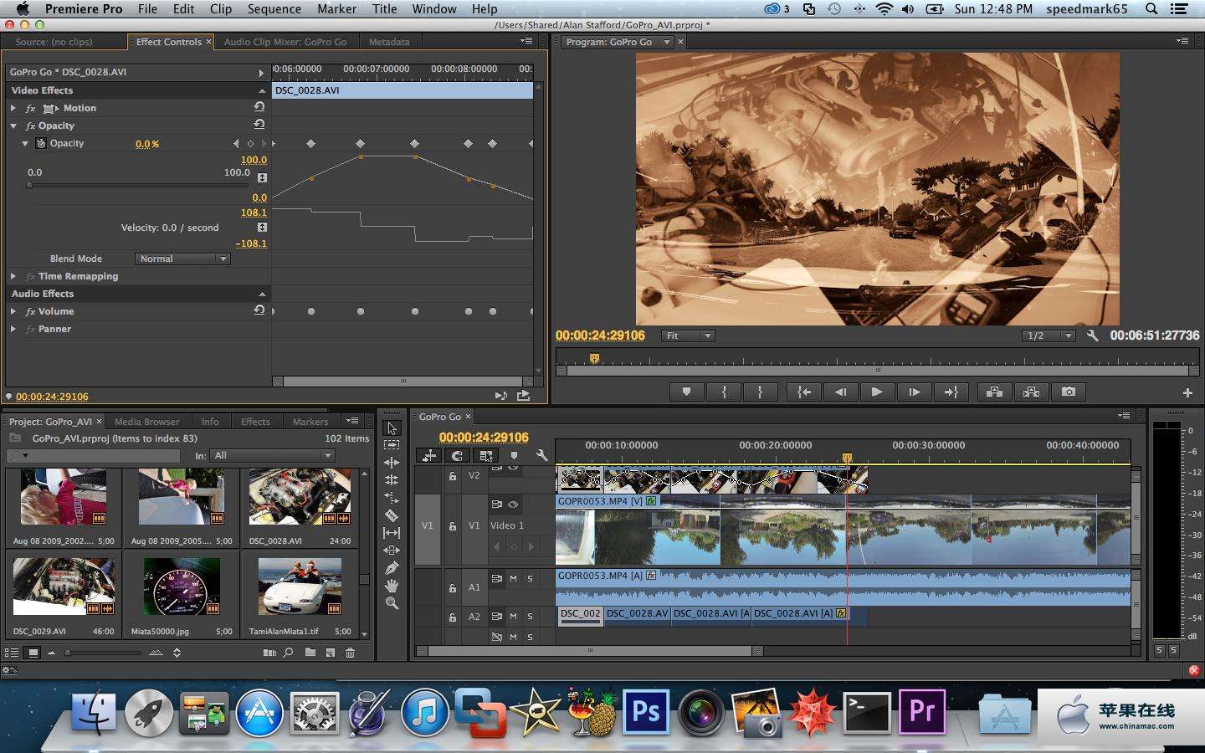1205x753 pixels.
Task: Reset the Opacity effect
Action: (259, 125)
